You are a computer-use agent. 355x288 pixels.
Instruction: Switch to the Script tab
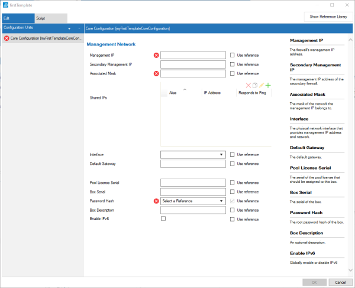tap(51, 18)
